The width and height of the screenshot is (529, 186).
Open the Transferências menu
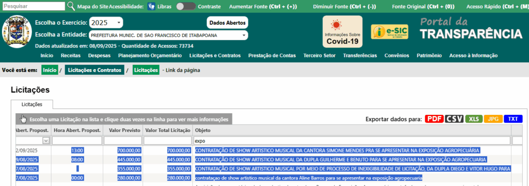pyautogui.click(x=360, y=56)
